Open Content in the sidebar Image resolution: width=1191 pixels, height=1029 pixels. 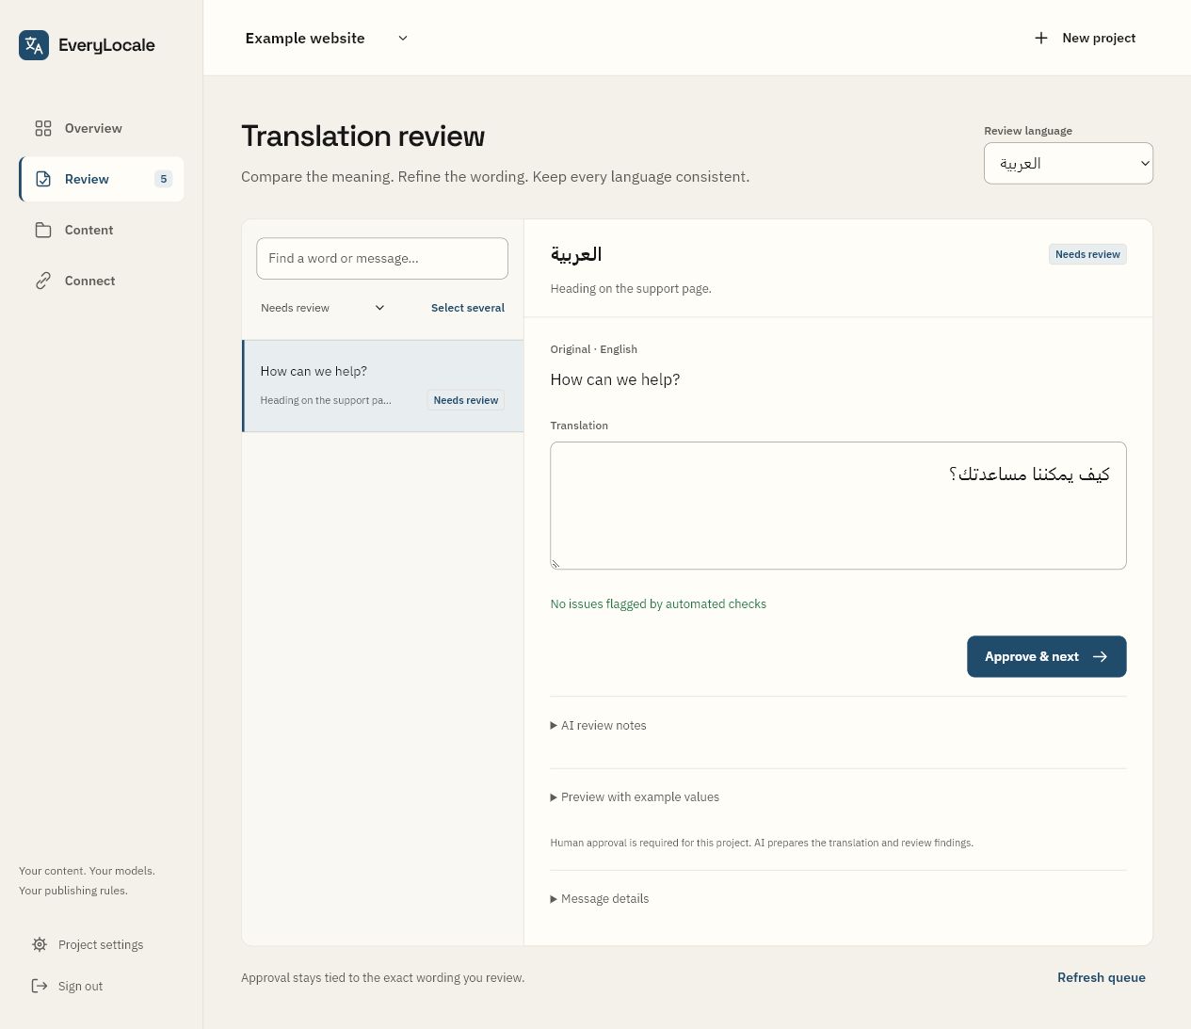pyautogui.click(x=102, y=230)
